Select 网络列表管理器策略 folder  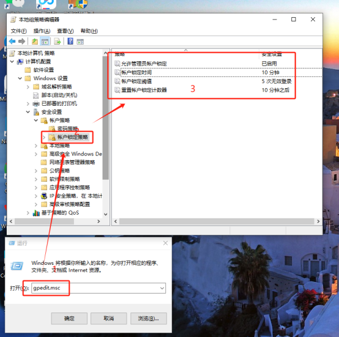(x=72, y=163)
